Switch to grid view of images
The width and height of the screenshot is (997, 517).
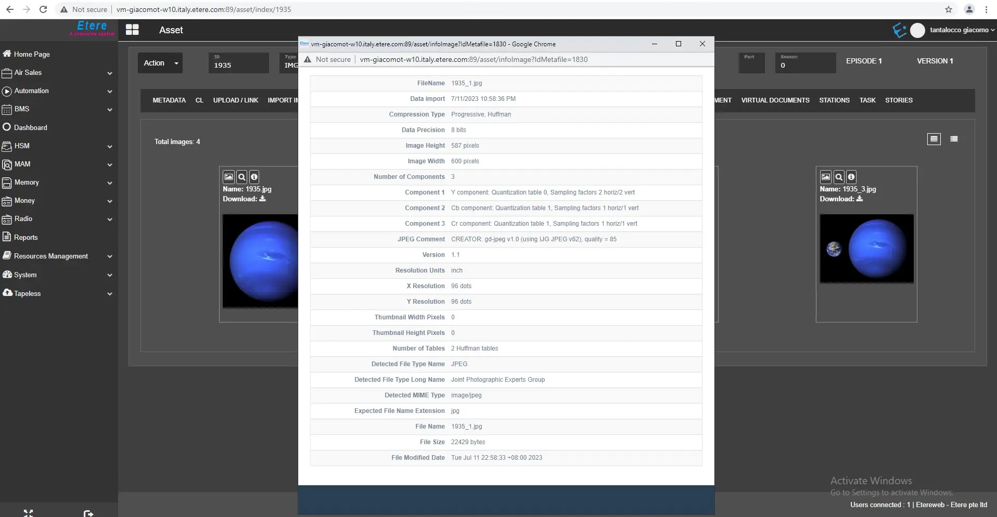pyautogui.click(x=934, y=139)
